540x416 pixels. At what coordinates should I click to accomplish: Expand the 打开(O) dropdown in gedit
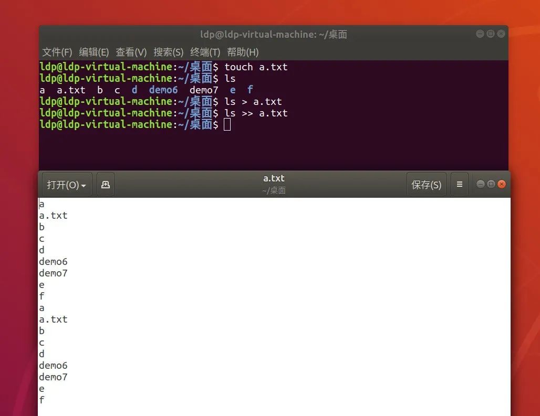pyautogui.click(x=67, y=185)
